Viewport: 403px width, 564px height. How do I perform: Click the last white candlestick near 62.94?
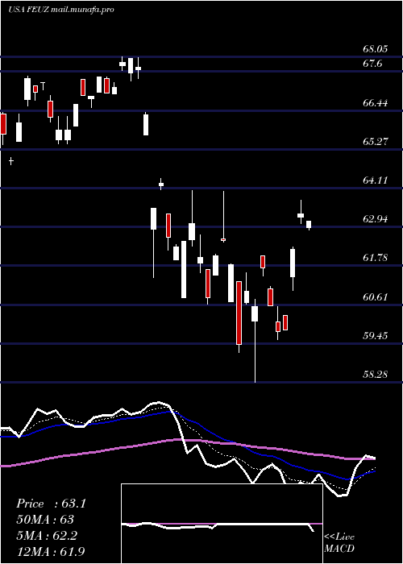pos(309,225)
